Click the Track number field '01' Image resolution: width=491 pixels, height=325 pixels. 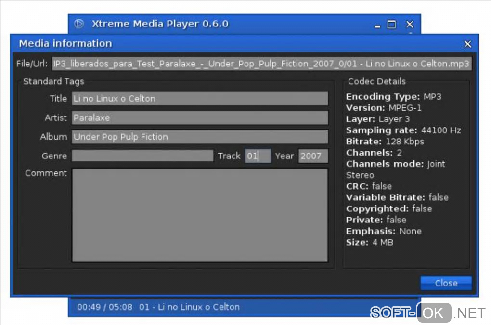[x=258, y=156]
